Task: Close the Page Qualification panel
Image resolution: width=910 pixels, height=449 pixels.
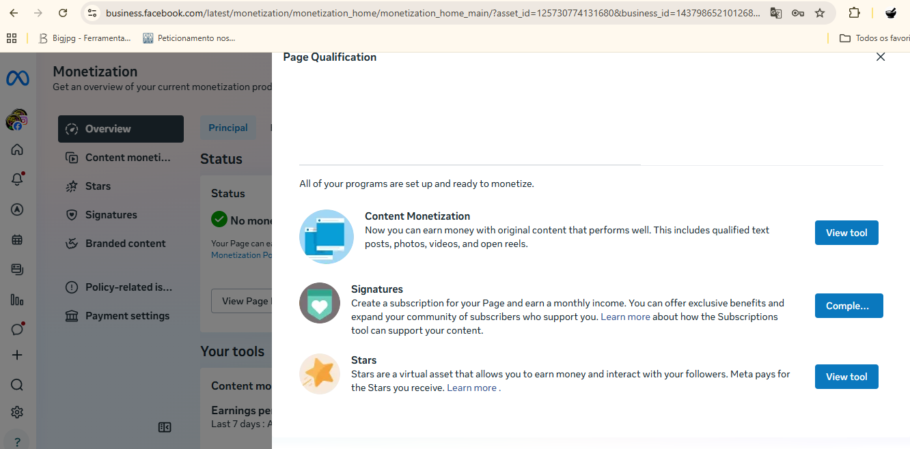Action: coord(881,57)
